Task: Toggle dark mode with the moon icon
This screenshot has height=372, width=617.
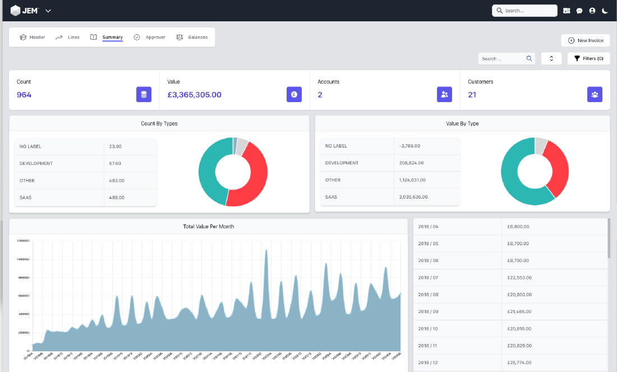Action: [x=605, y=11]
